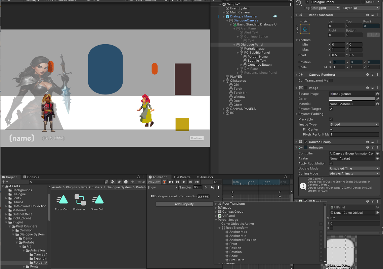Click the search by label icon in Project
This screenshot has width=383, height=269.
(119, 182)
